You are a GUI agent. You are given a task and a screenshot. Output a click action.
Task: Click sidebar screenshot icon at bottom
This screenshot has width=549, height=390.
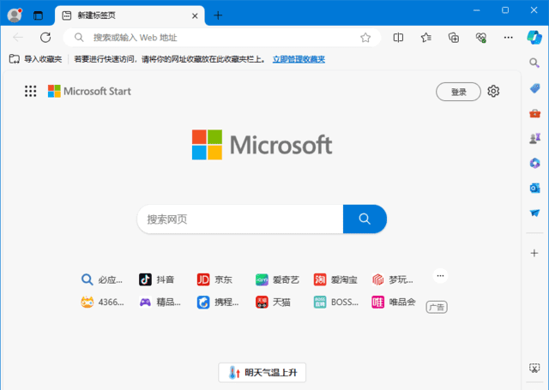point(534,368)
